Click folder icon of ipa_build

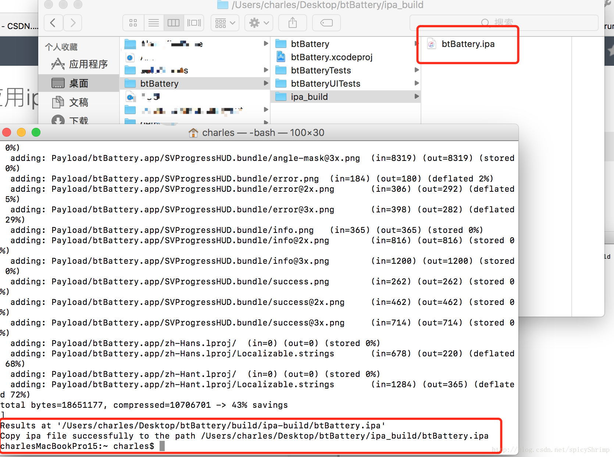click(281, 97)
